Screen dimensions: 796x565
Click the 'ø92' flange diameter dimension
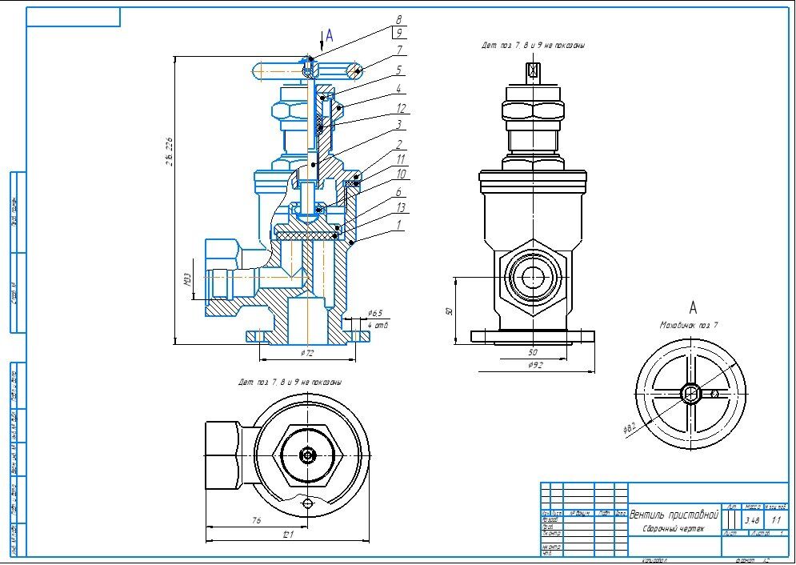coord(535,364)
